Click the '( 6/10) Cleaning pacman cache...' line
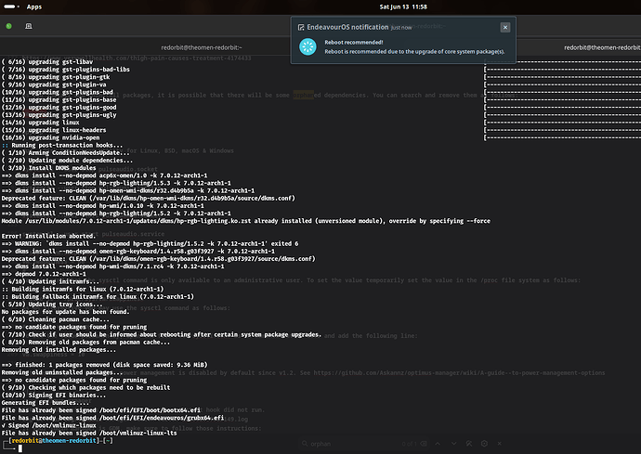 pyautogui.click(x=55, y=319)
